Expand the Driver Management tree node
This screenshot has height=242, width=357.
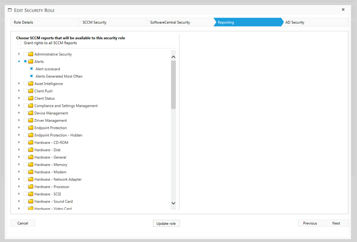19,121
